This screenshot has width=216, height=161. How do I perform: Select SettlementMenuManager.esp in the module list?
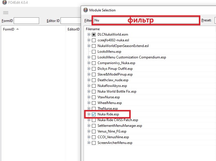coord(120,126)
